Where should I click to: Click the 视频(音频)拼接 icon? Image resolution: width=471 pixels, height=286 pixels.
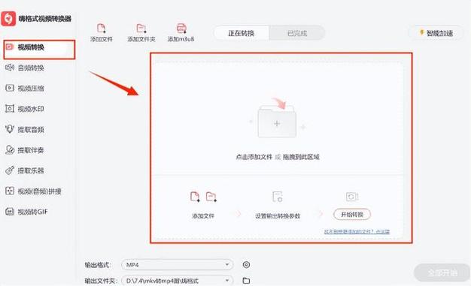tap(10, 191)
